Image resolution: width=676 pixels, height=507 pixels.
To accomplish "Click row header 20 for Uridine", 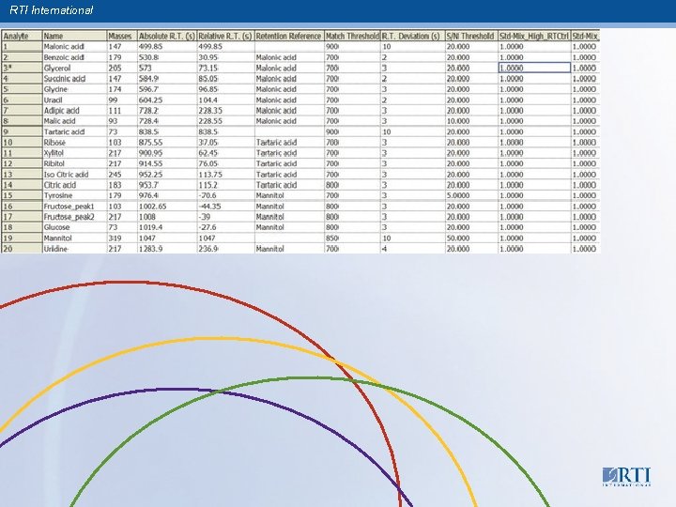I will 22,249.
